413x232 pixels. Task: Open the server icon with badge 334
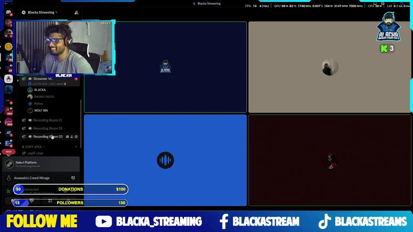click(8, 121)
